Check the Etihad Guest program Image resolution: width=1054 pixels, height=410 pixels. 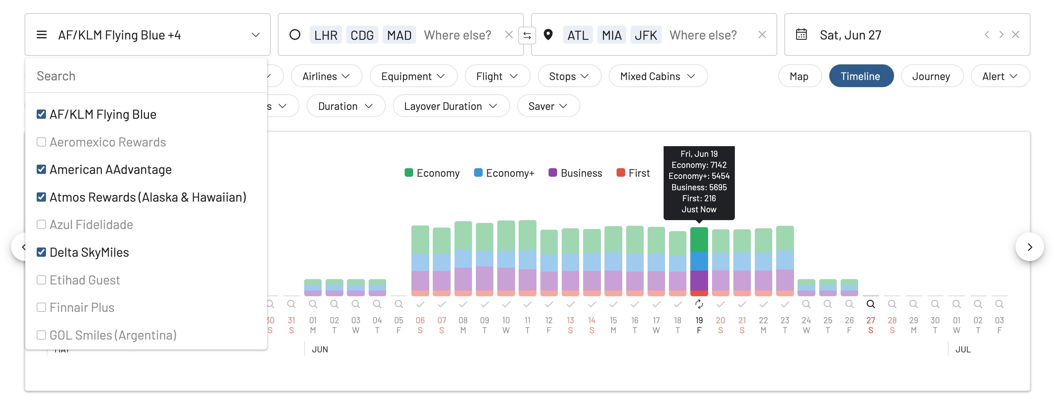click(41, 280)
